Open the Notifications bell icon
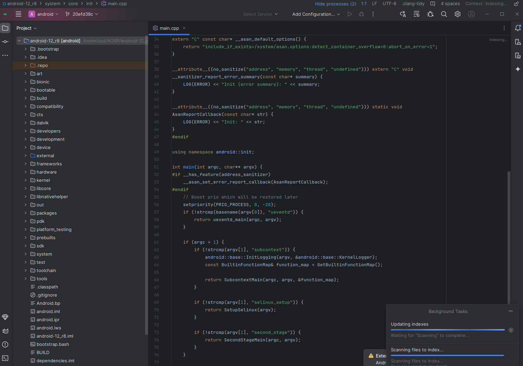 518,28
